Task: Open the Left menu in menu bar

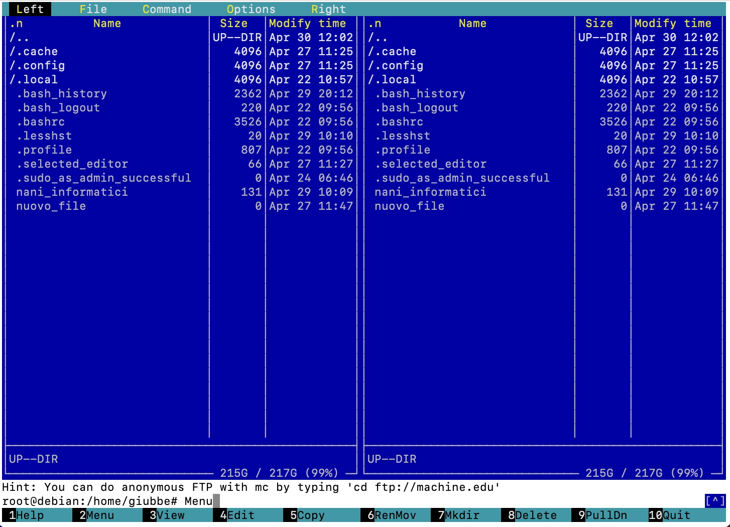Action: tap(30, 9)
